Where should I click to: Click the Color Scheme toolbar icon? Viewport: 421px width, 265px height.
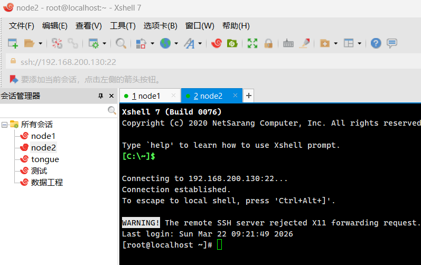point(141,43)
